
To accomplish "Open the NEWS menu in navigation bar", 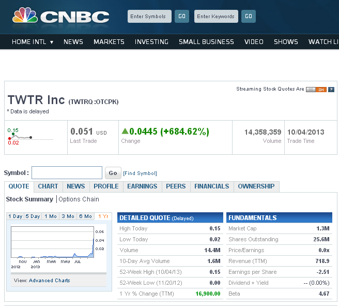I will (73, 42).
